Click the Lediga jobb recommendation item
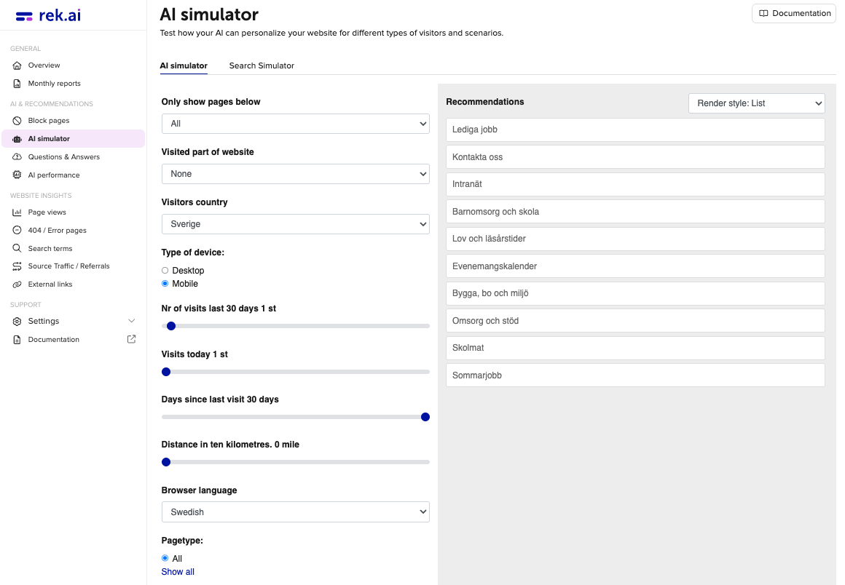Screen dimensions: 845x585 point(634,130)
